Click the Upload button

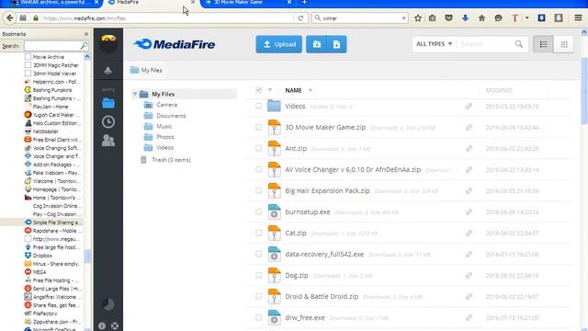(279, 44)
